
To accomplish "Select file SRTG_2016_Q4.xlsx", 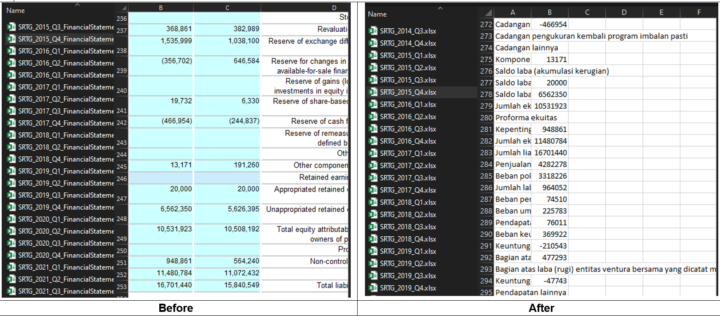I will tap(408, 141).
